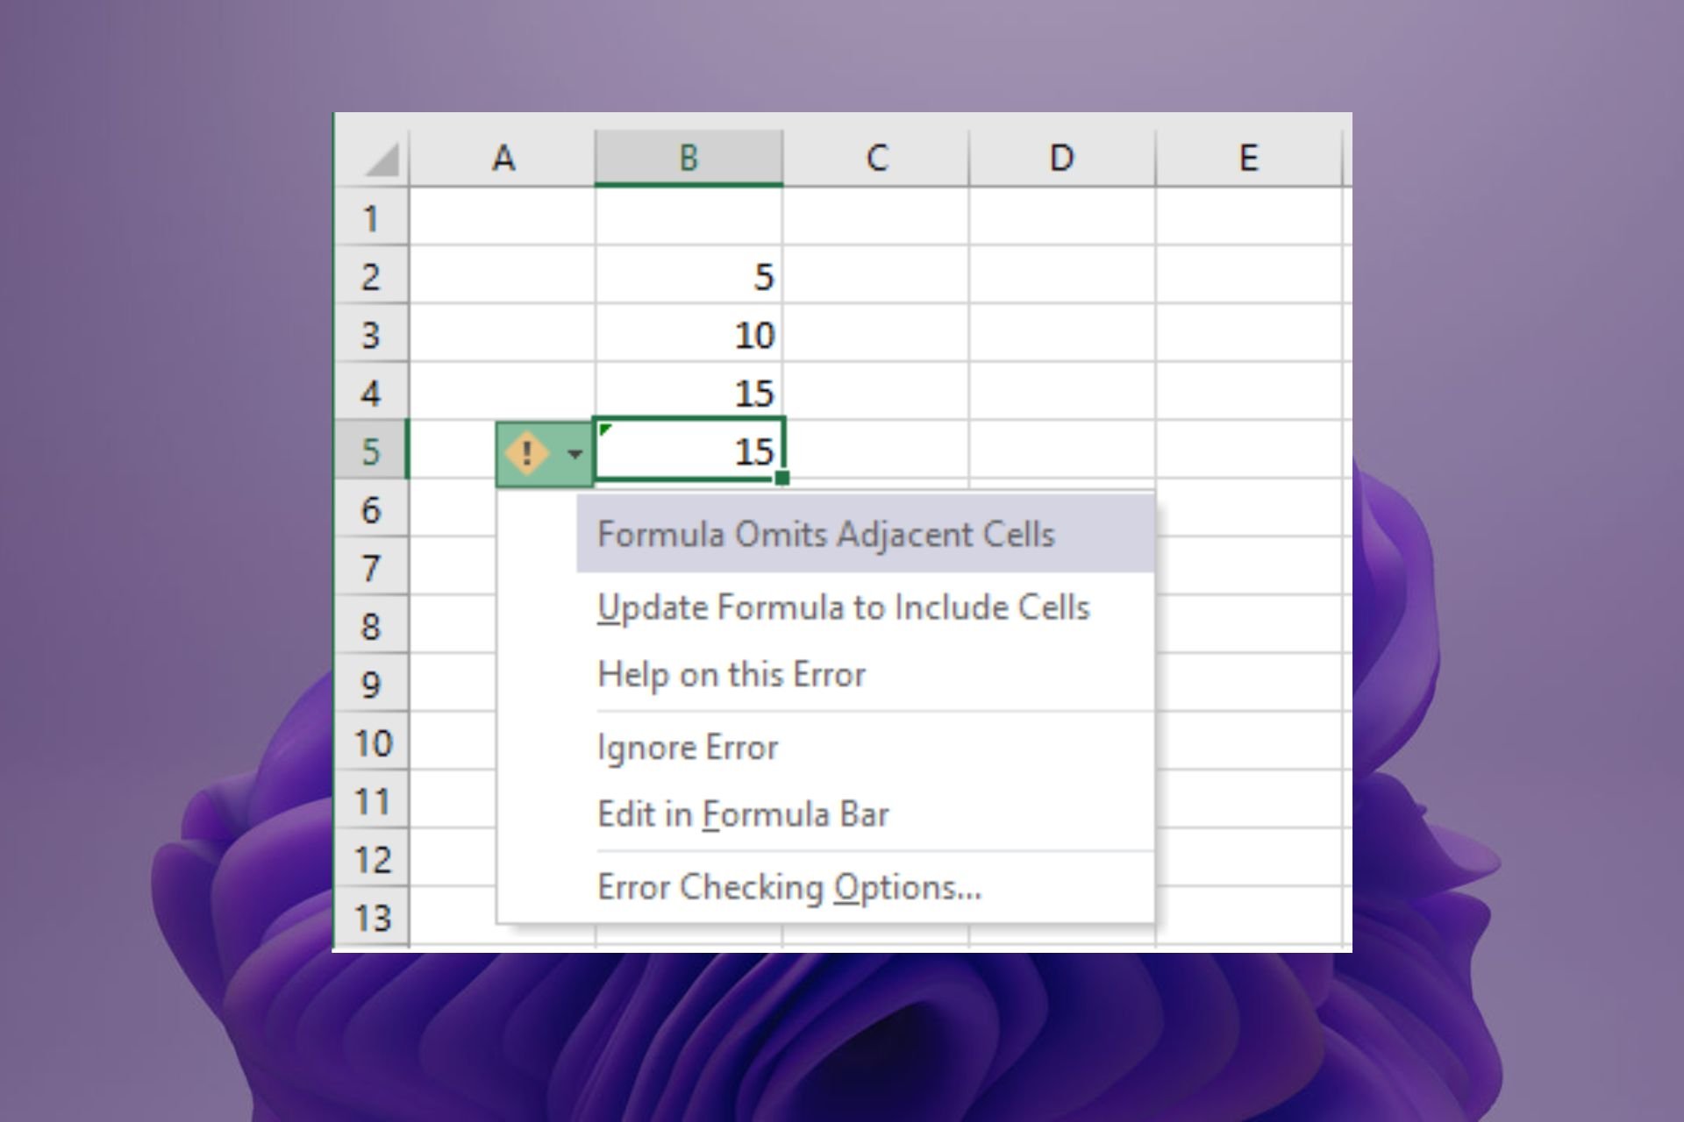
Task: Click cell B3 containing value 10
Action: coord(688,334)
